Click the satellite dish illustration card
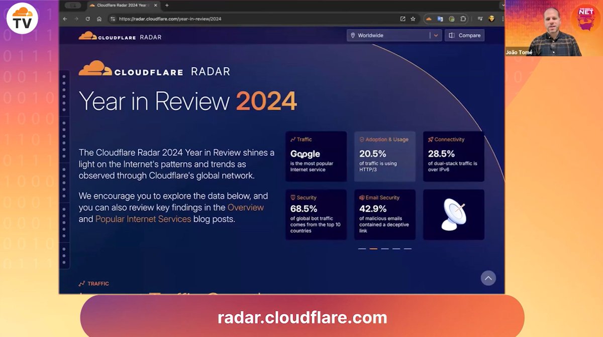Viewport: 603px width, 337px height. (454, 215)
